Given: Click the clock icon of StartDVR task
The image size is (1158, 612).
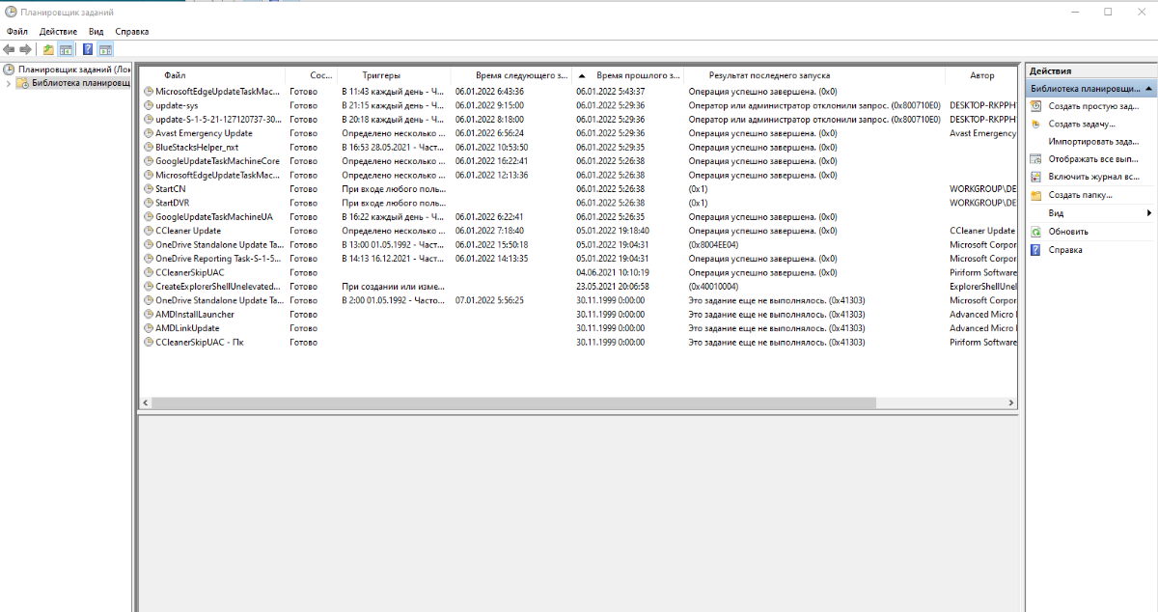Looking at the screenshot, I should (149, 203).
